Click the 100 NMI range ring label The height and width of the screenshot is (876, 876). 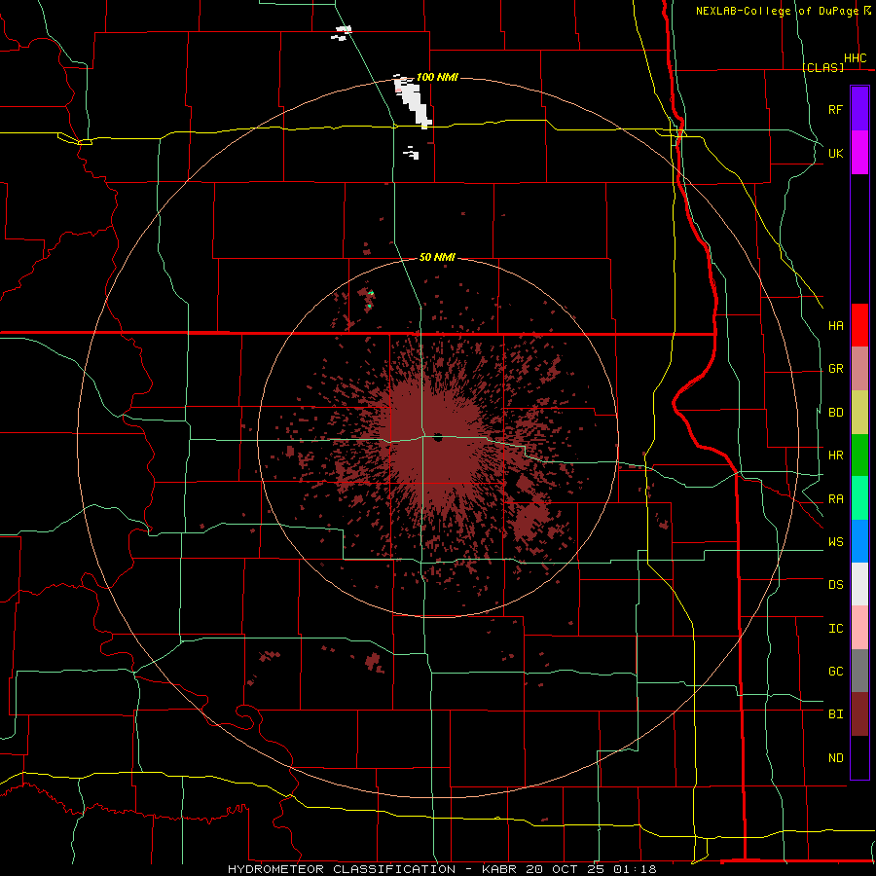(437, 77)
